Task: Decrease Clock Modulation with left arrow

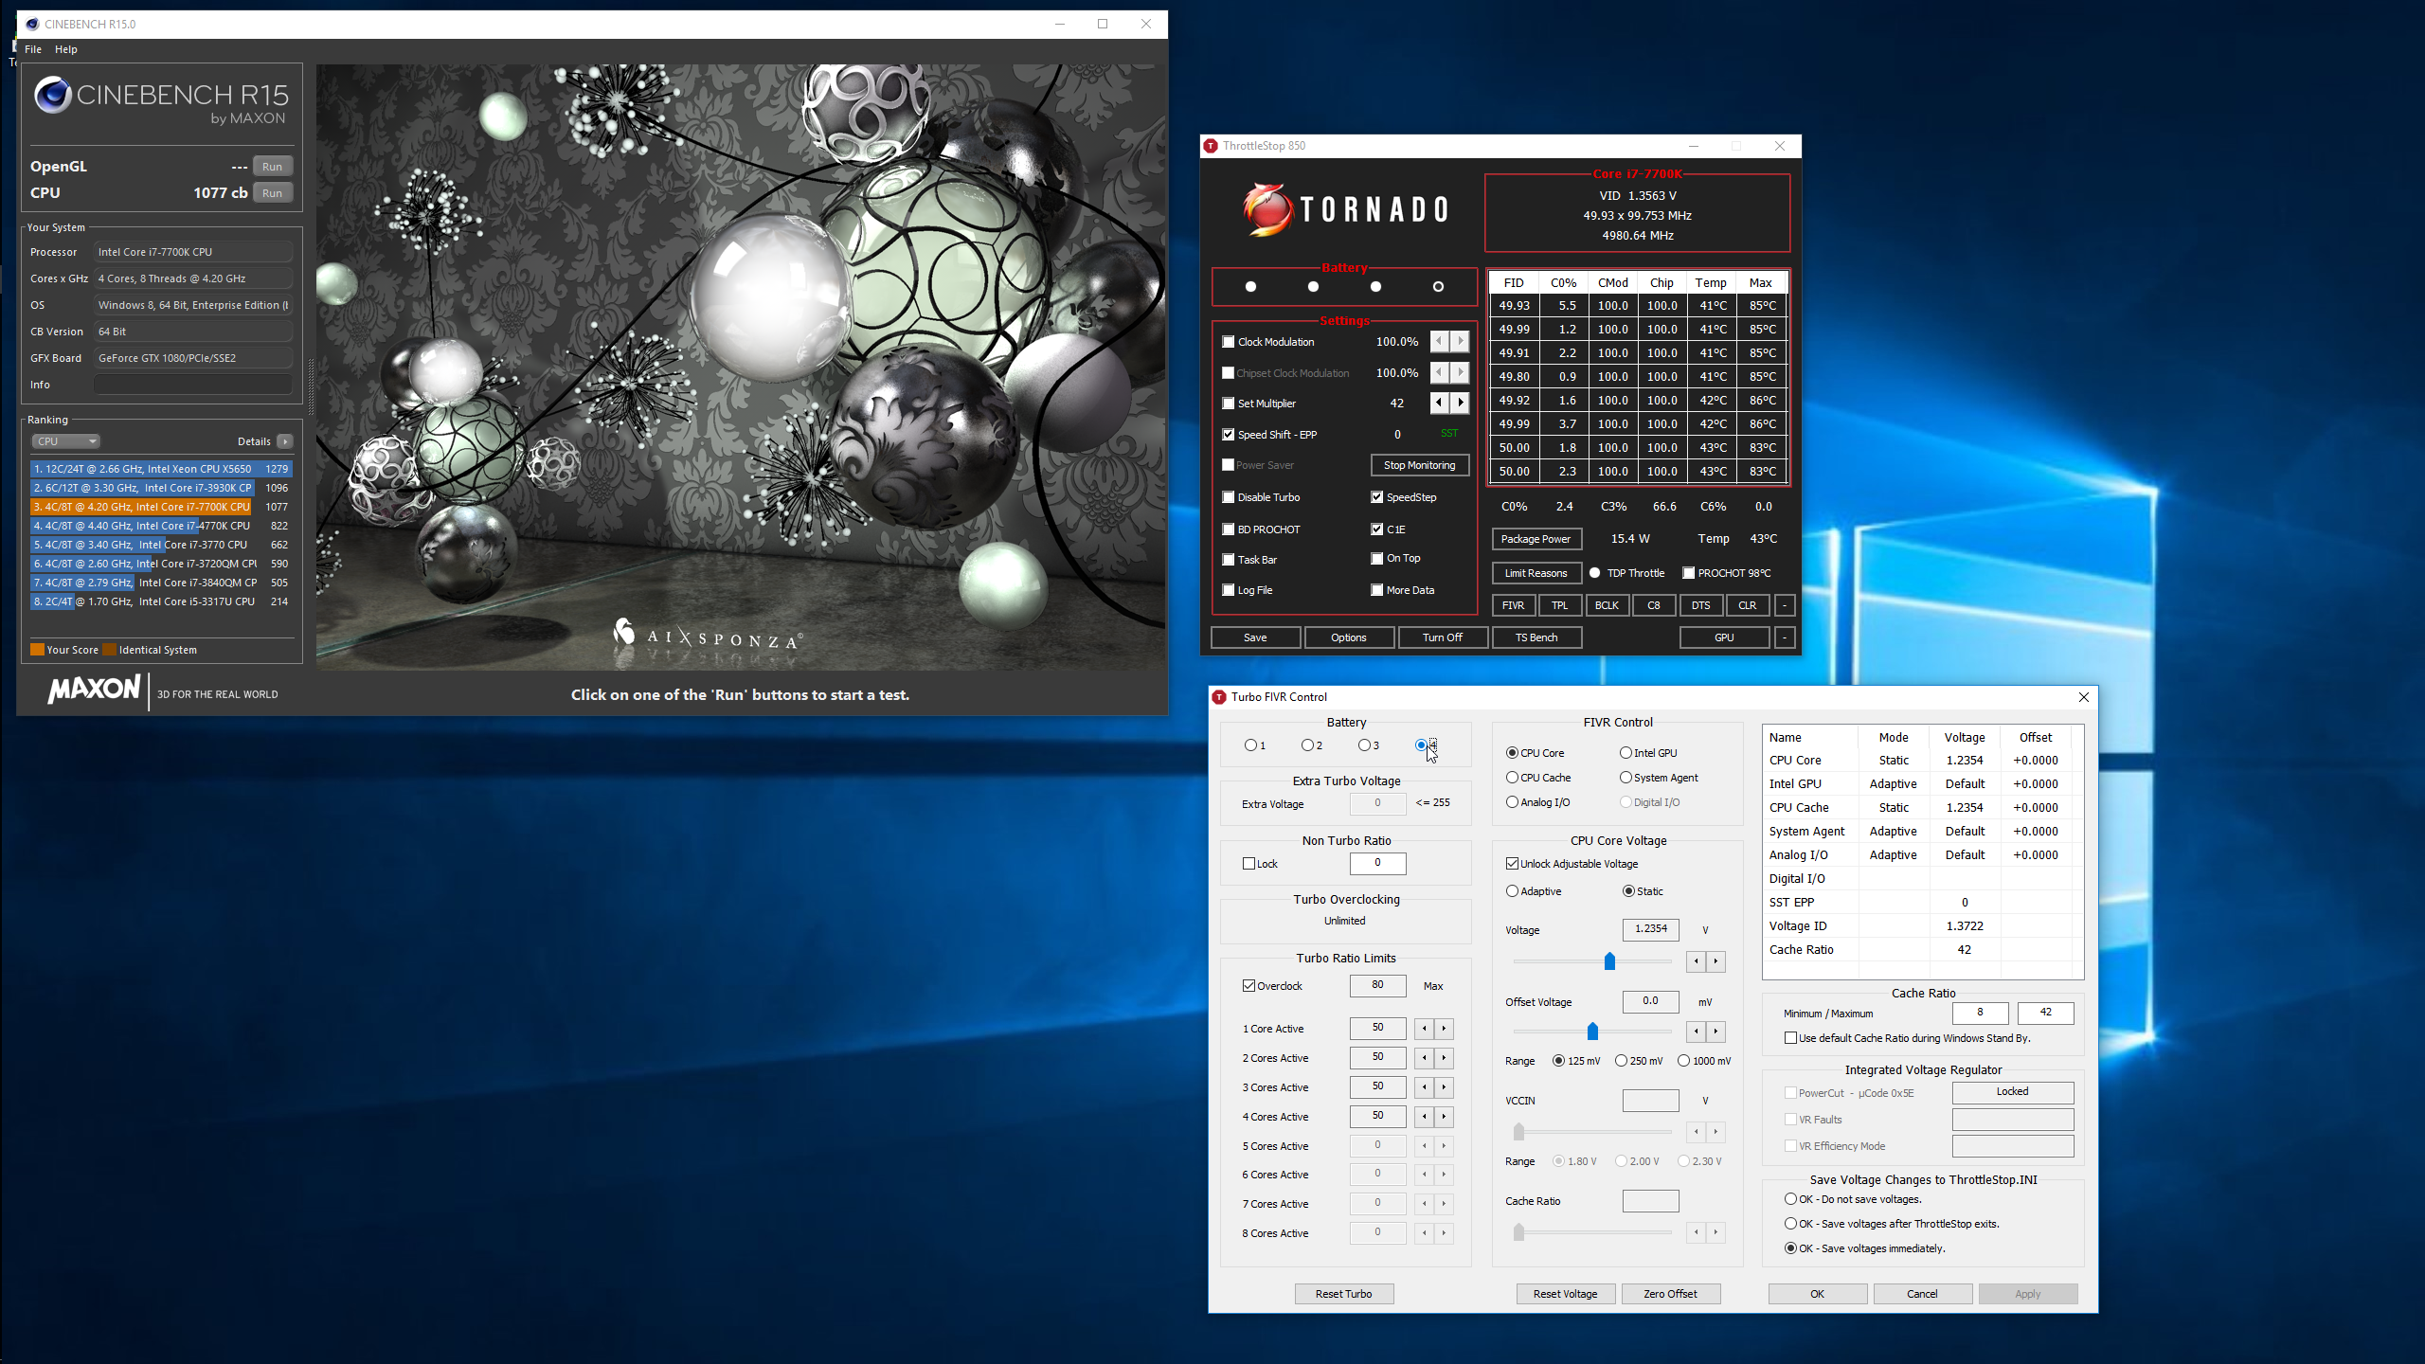Action: click(x=1439, y=342)
